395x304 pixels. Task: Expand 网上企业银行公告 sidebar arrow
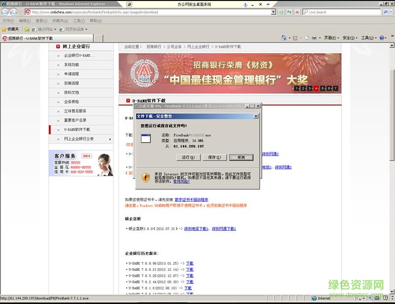coord(109,139)
